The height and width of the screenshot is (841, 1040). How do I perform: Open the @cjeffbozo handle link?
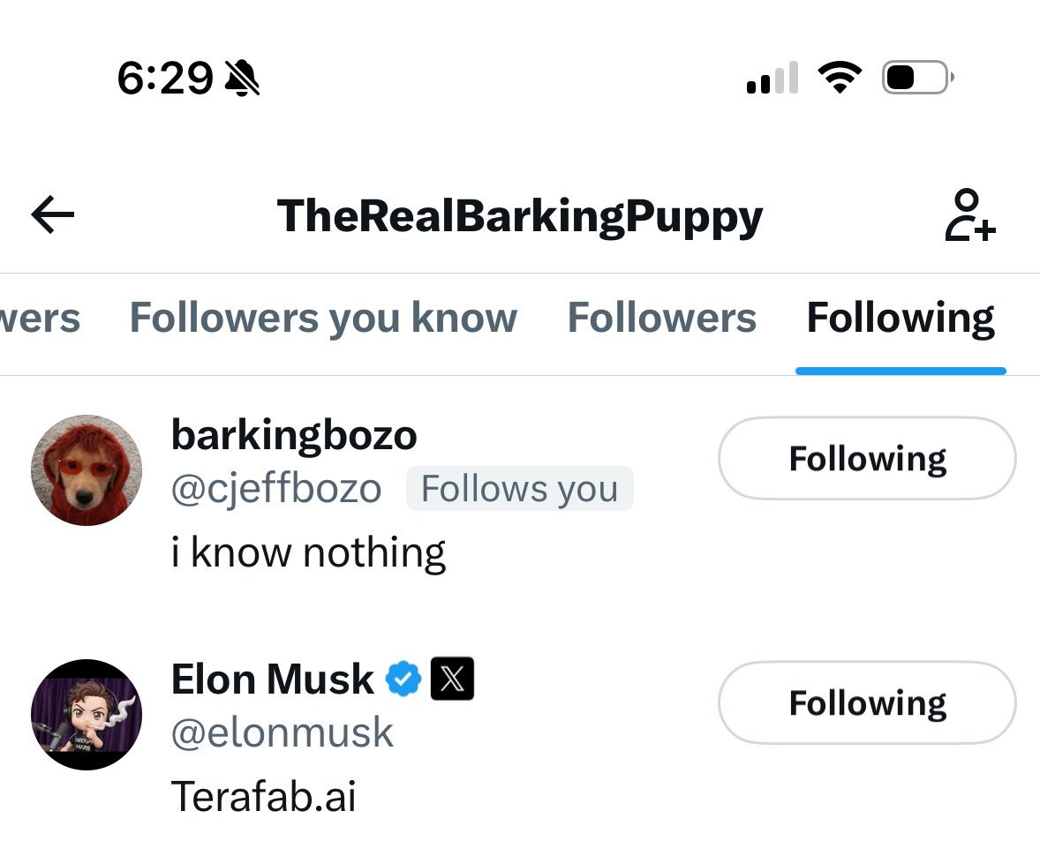(x=275, y=489)
